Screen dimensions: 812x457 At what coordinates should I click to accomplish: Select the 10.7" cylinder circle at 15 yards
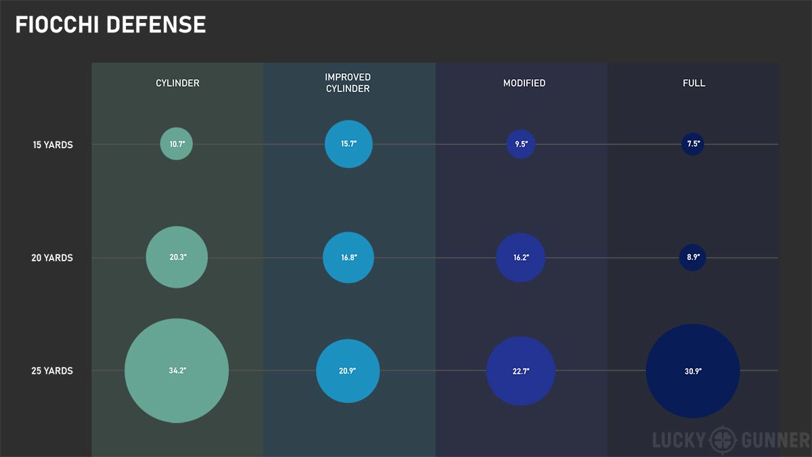point(177,144)
